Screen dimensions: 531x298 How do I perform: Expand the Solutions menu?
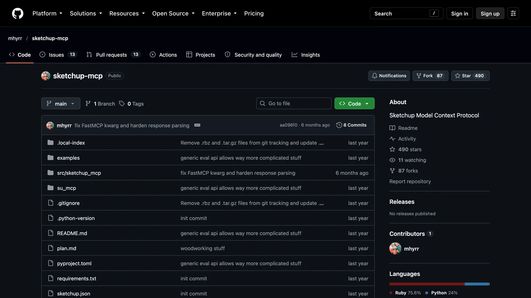[x=86, y=13]
